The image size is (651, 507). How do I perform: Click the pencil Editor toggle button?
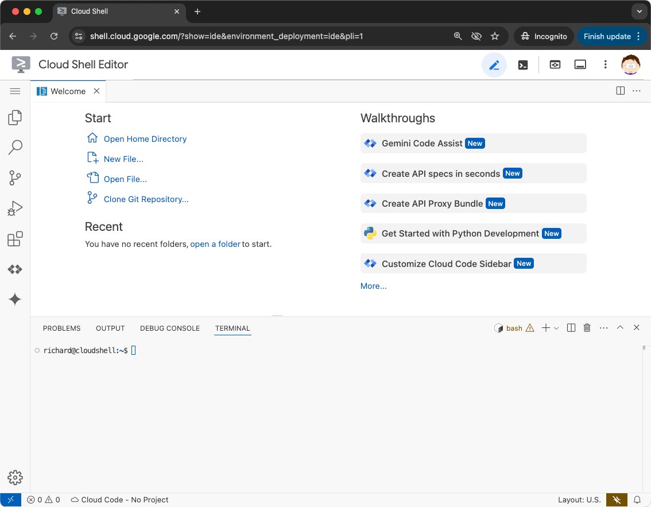(x=494, y=65)
